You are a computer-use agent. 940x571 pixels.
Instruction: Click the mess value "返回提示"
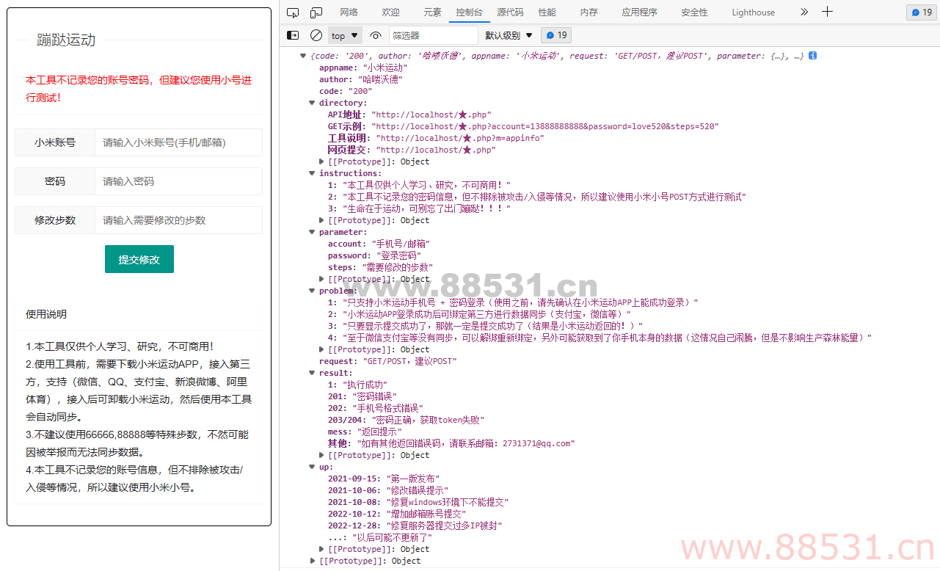click(x=379, y=432)
